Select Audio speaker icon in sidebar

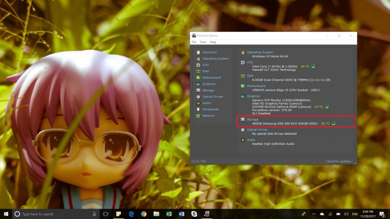click(198, 103)
